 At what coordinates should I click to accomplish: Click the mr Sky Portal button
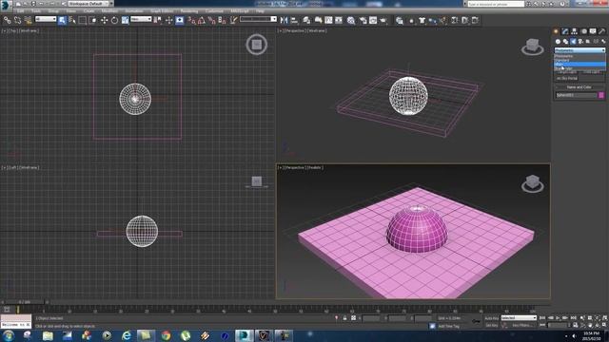(567, 78)
